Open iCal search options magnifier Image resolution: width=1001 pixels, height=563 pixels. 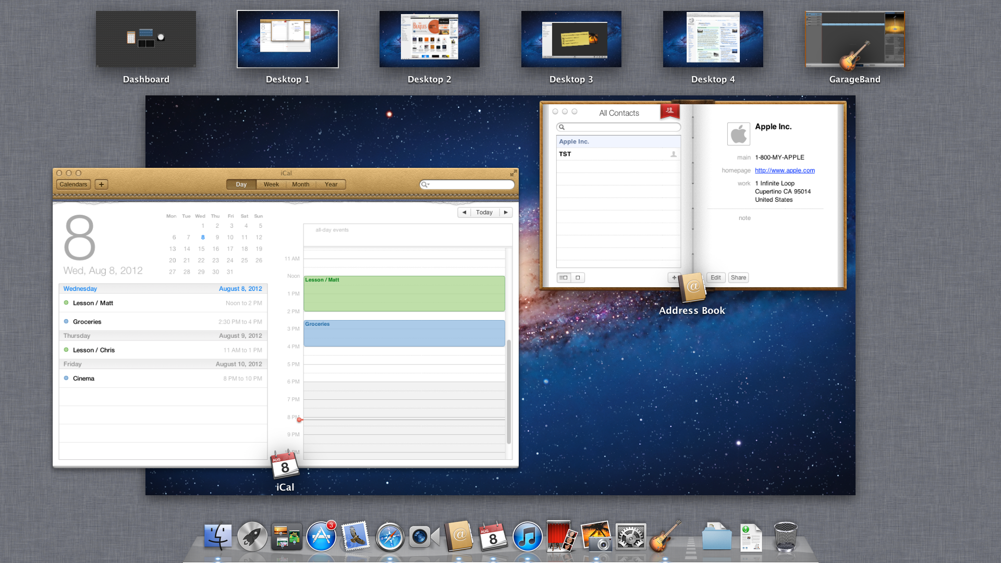(425, 185)
